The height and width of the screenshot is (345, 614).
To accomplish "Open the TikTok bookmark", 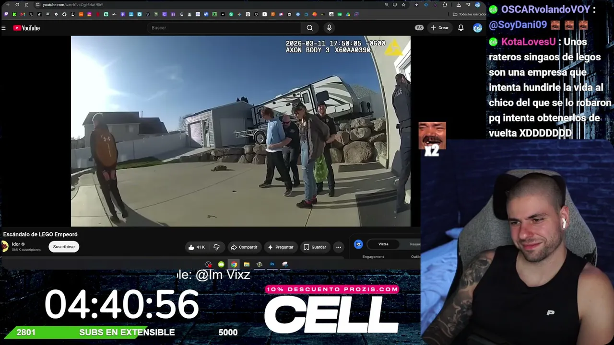I will [39, 14].
